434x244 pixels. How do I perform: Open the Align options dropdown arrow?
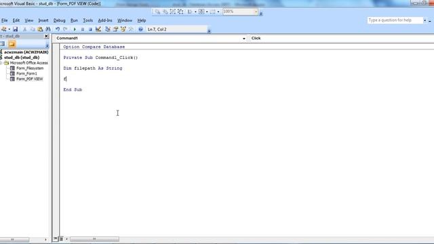195,12
